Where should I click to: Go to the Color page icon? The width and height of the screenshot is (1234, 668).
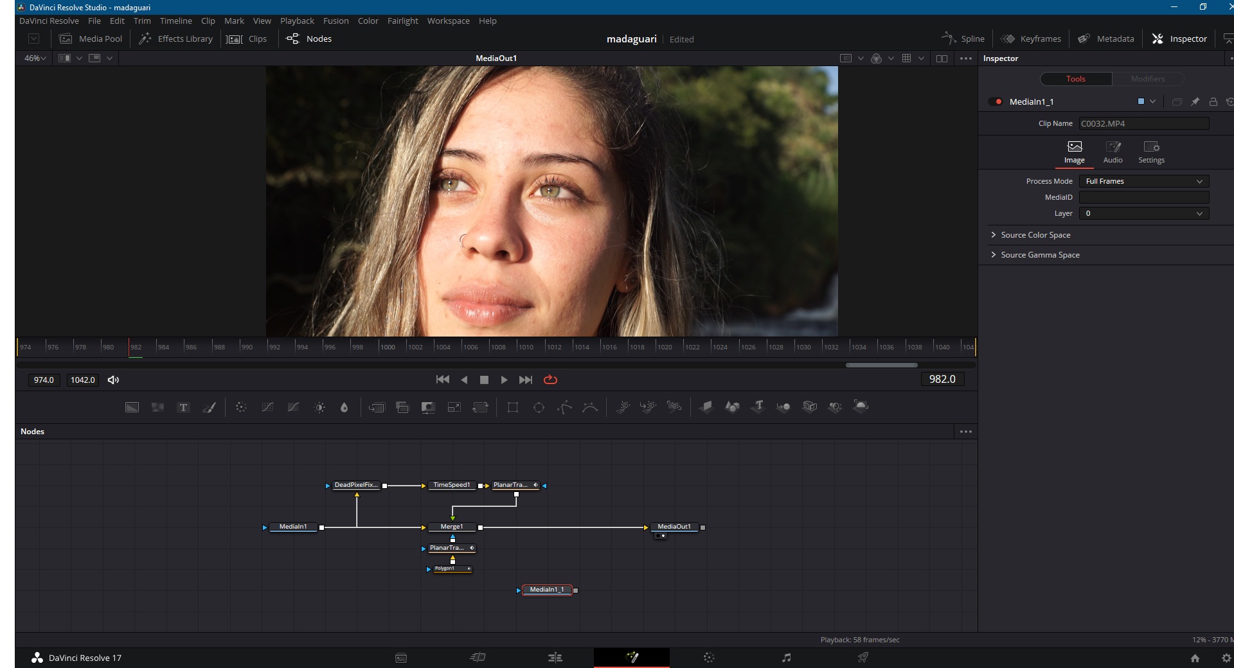(x=709, y=658)
